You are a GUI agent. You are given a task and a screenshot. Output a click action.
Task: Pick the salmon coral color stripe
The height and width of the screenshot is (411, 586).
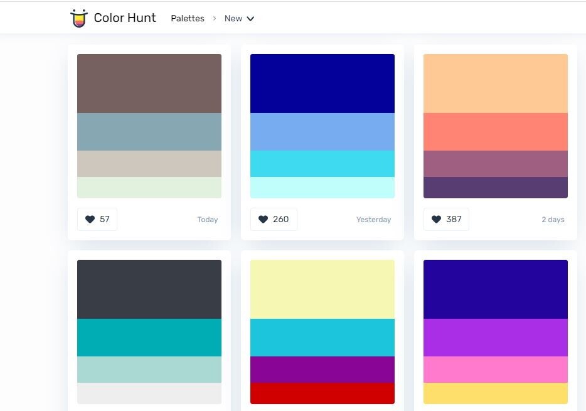(x=496, y=132)
